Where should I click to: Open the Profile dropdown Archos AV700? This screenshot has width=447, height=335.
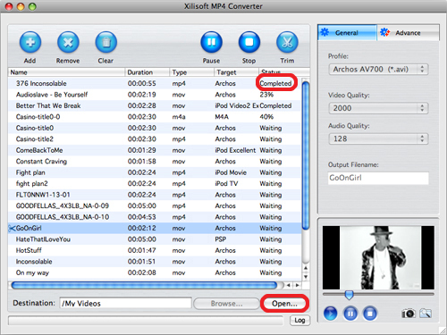(x=378, y=70)
